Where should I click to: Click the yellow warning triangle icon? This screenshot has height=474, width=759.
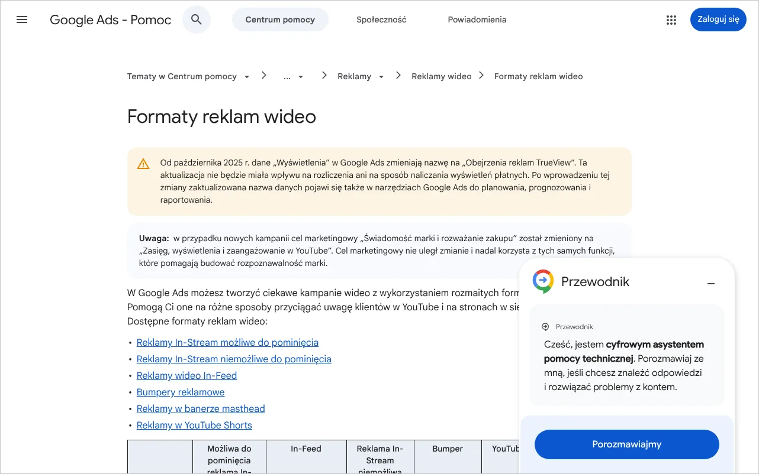coord(143,164)
